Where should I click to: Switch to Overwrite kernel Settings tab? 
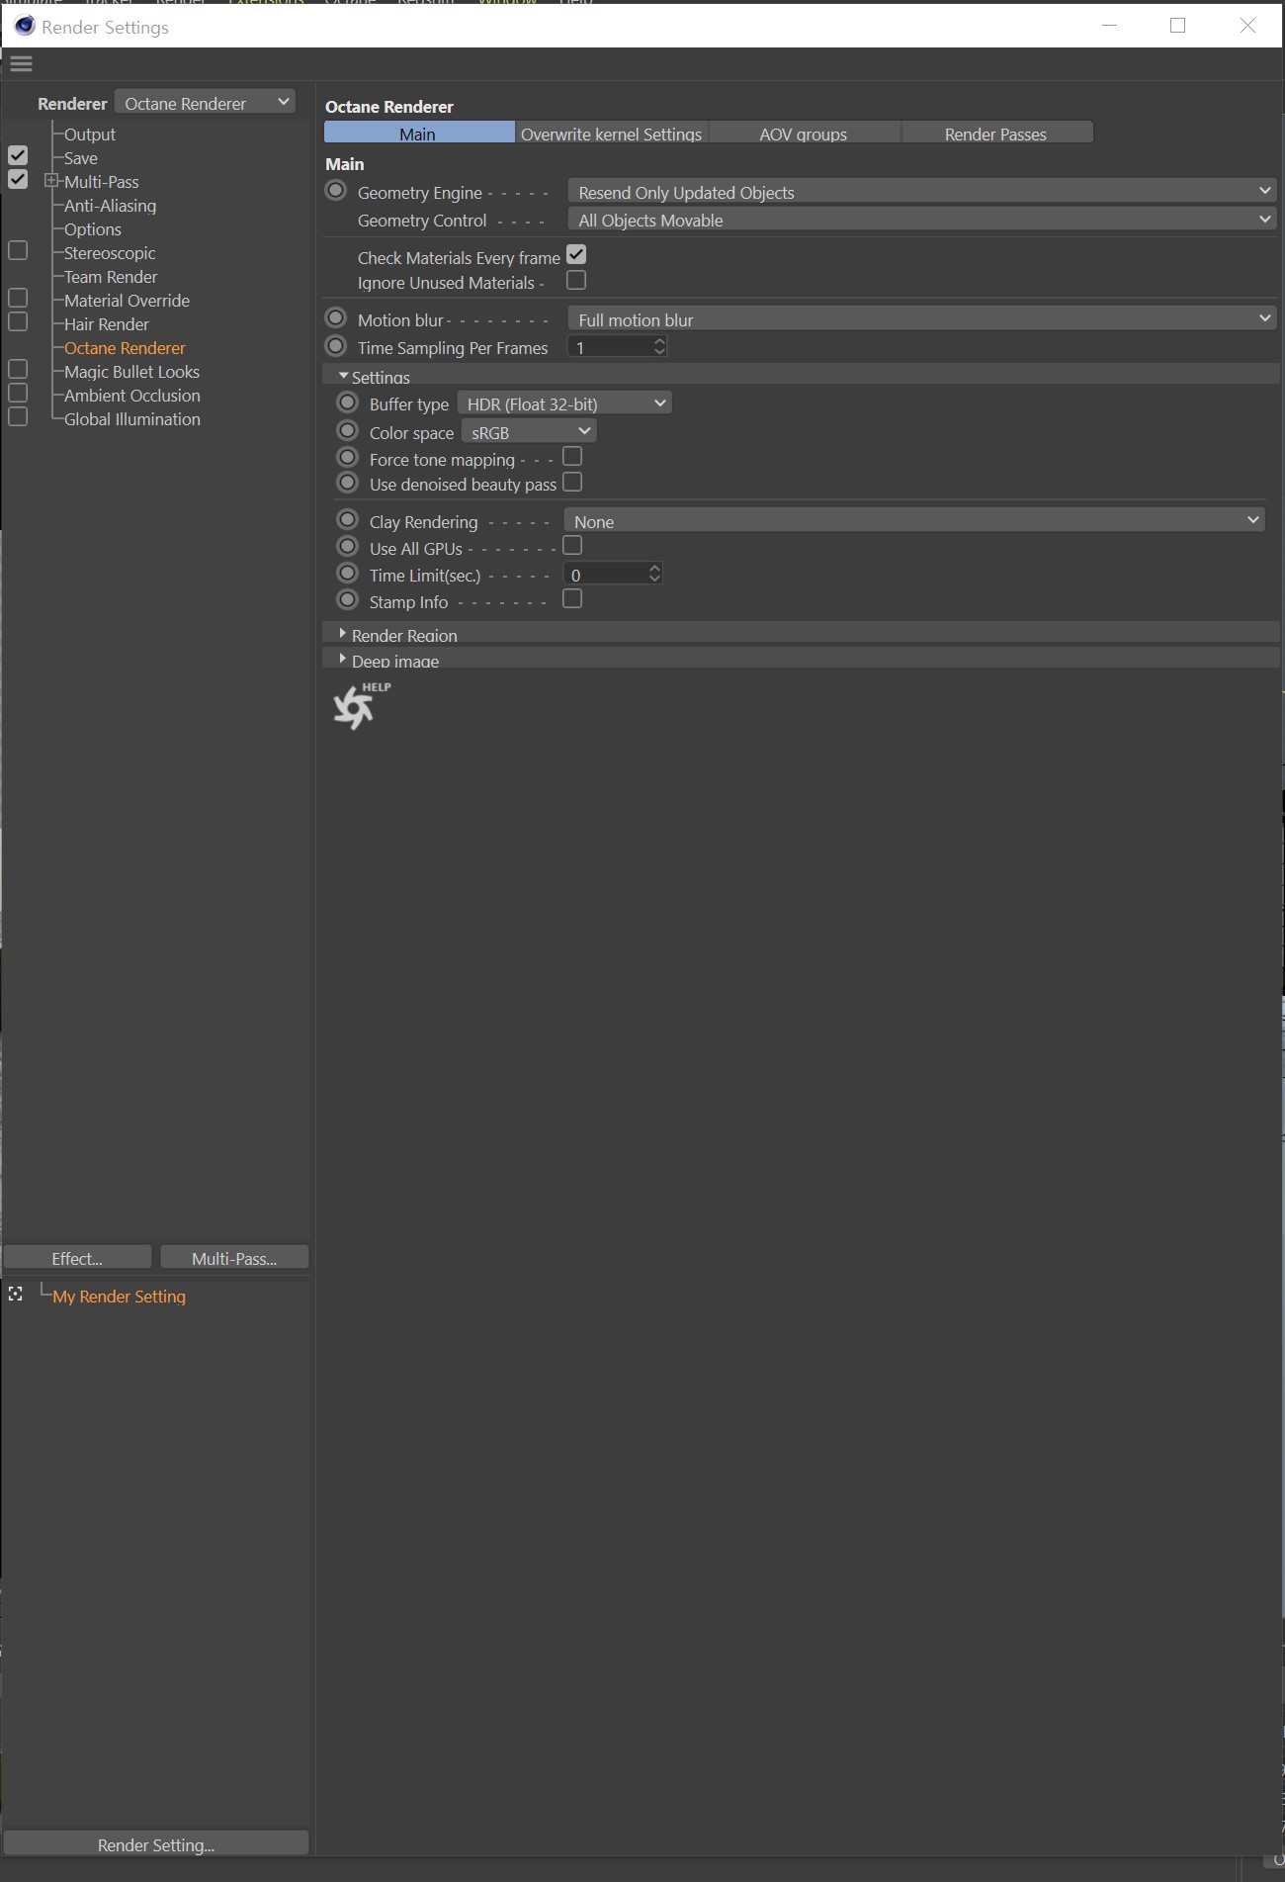click(612, 134)
